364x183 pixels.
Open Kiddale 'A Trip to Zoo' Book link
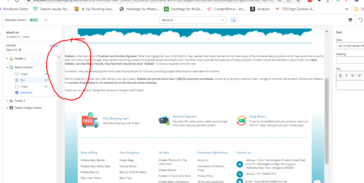[175, 176]
